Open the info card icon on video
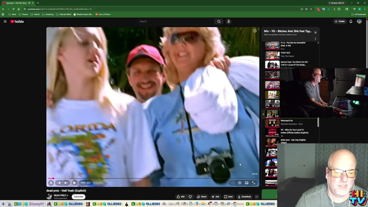Viewport: 368px width, 207px height. click(255, 31)
